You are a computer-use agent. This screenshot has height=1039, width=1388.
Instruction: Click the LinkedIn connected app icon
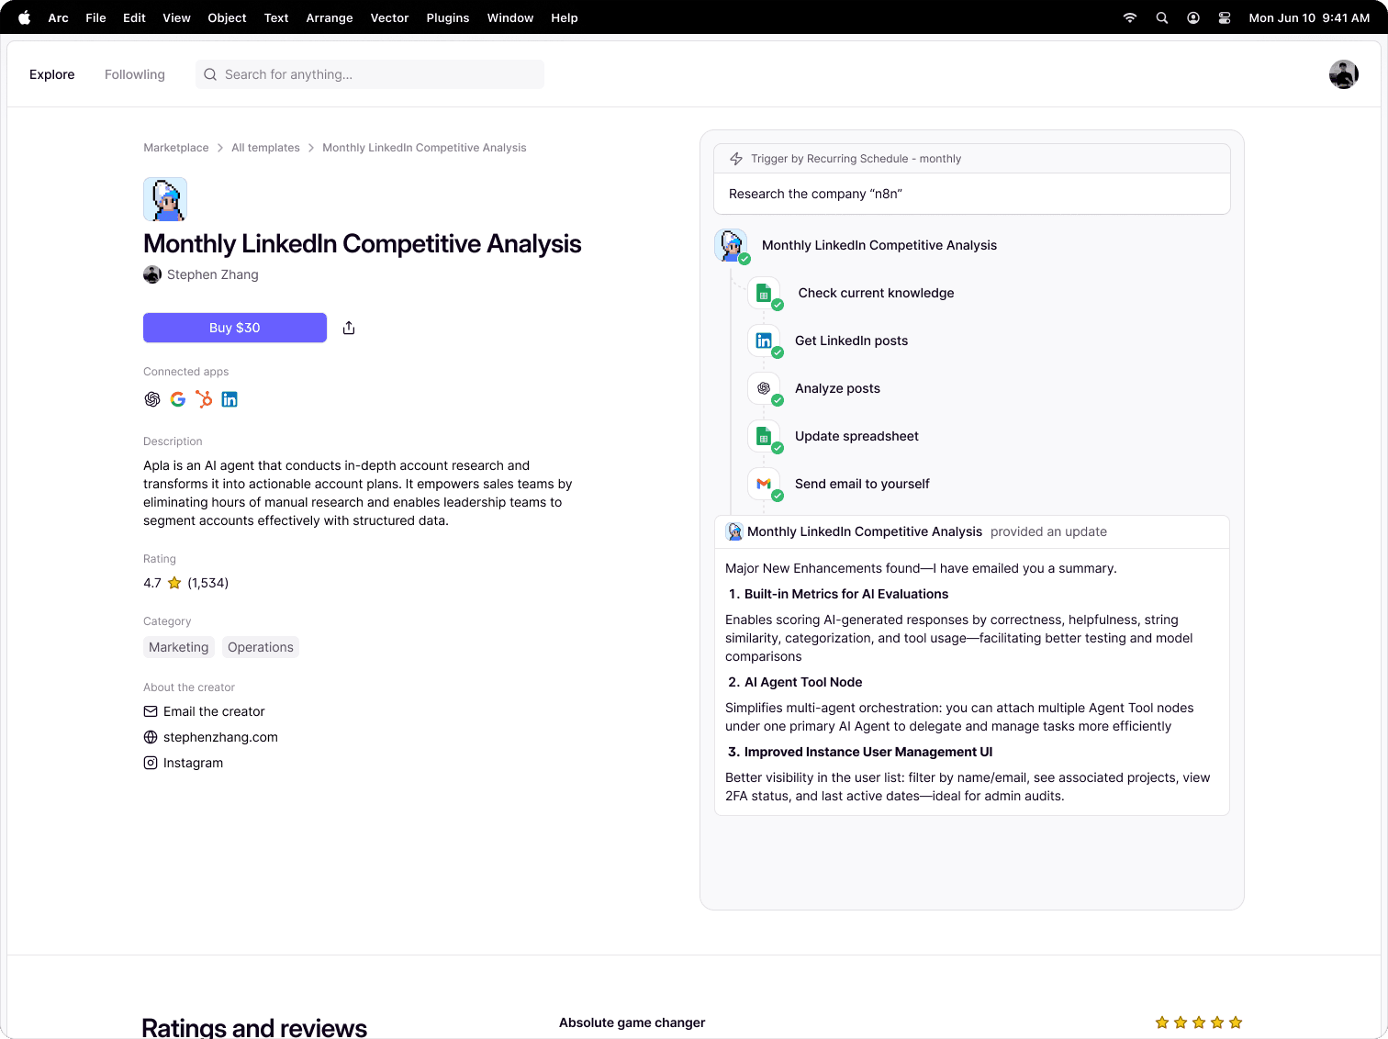point(229,399)
